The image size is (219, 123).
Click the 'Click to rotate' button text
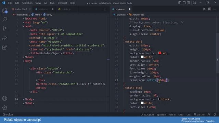(90, 84)
